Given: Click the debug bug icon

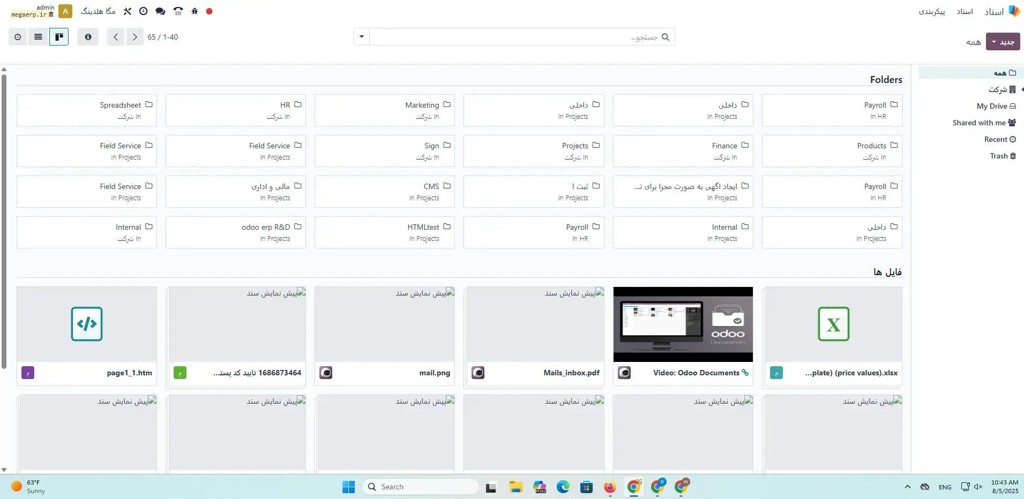Looking at the screenshot, I should point(195,11).
